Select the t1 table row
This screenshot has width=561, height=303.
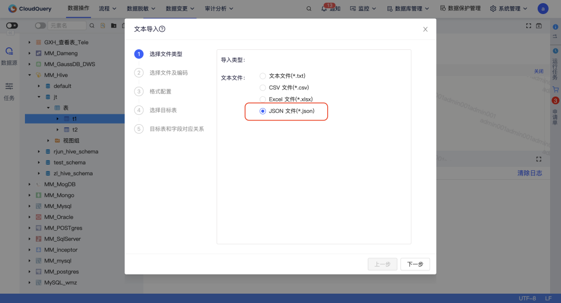(75, 118)
